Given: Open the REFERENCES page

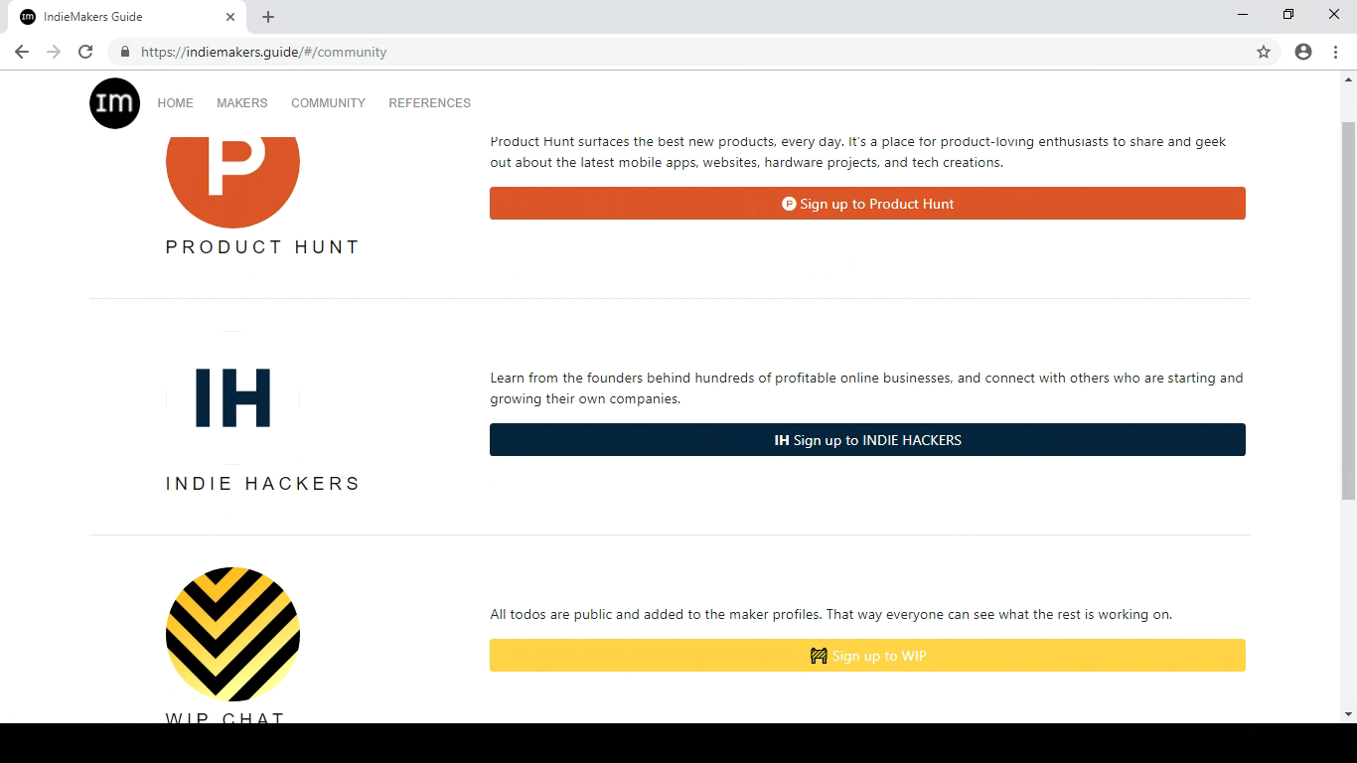Looking at the screenshot, I should (x=429, y=103).
